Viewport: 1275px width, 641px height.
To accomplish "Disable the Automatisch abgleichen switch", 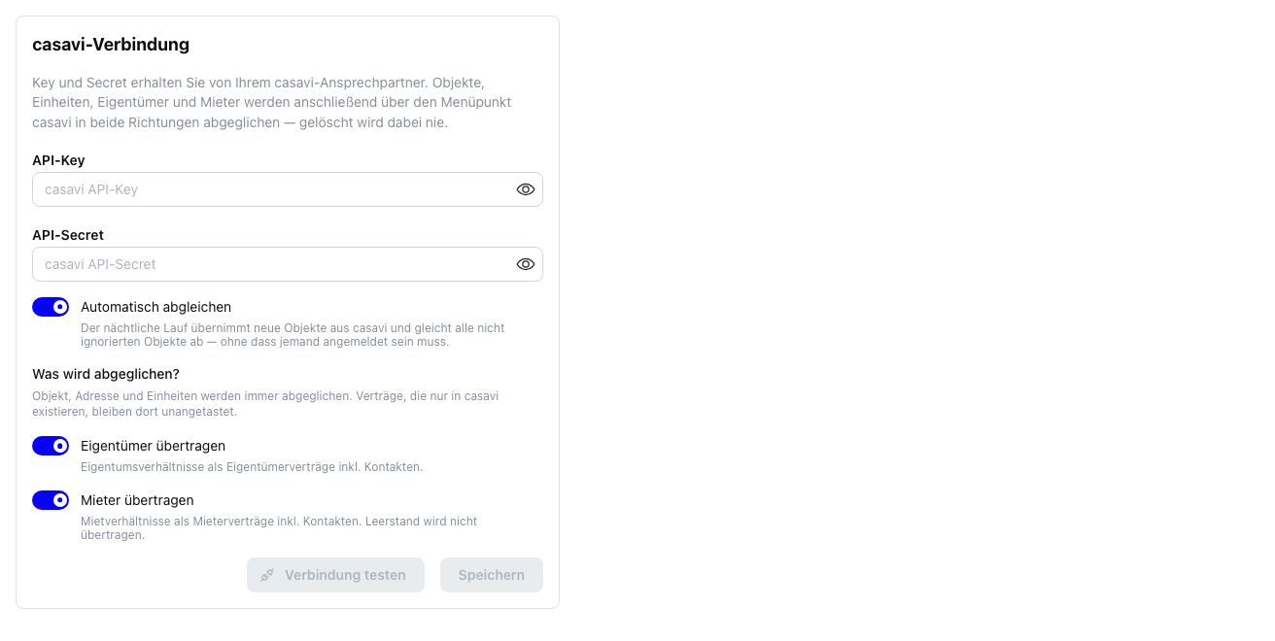I will (51, 307).
